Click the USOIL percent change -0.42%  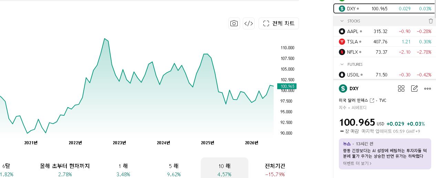click(x=424, y=75)
